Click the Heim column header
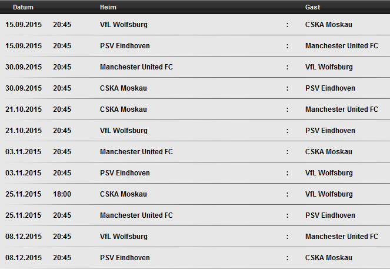Image resolution: width=390 pixels, height=269 pixels. pyautogui.click(x=108, y=7)
